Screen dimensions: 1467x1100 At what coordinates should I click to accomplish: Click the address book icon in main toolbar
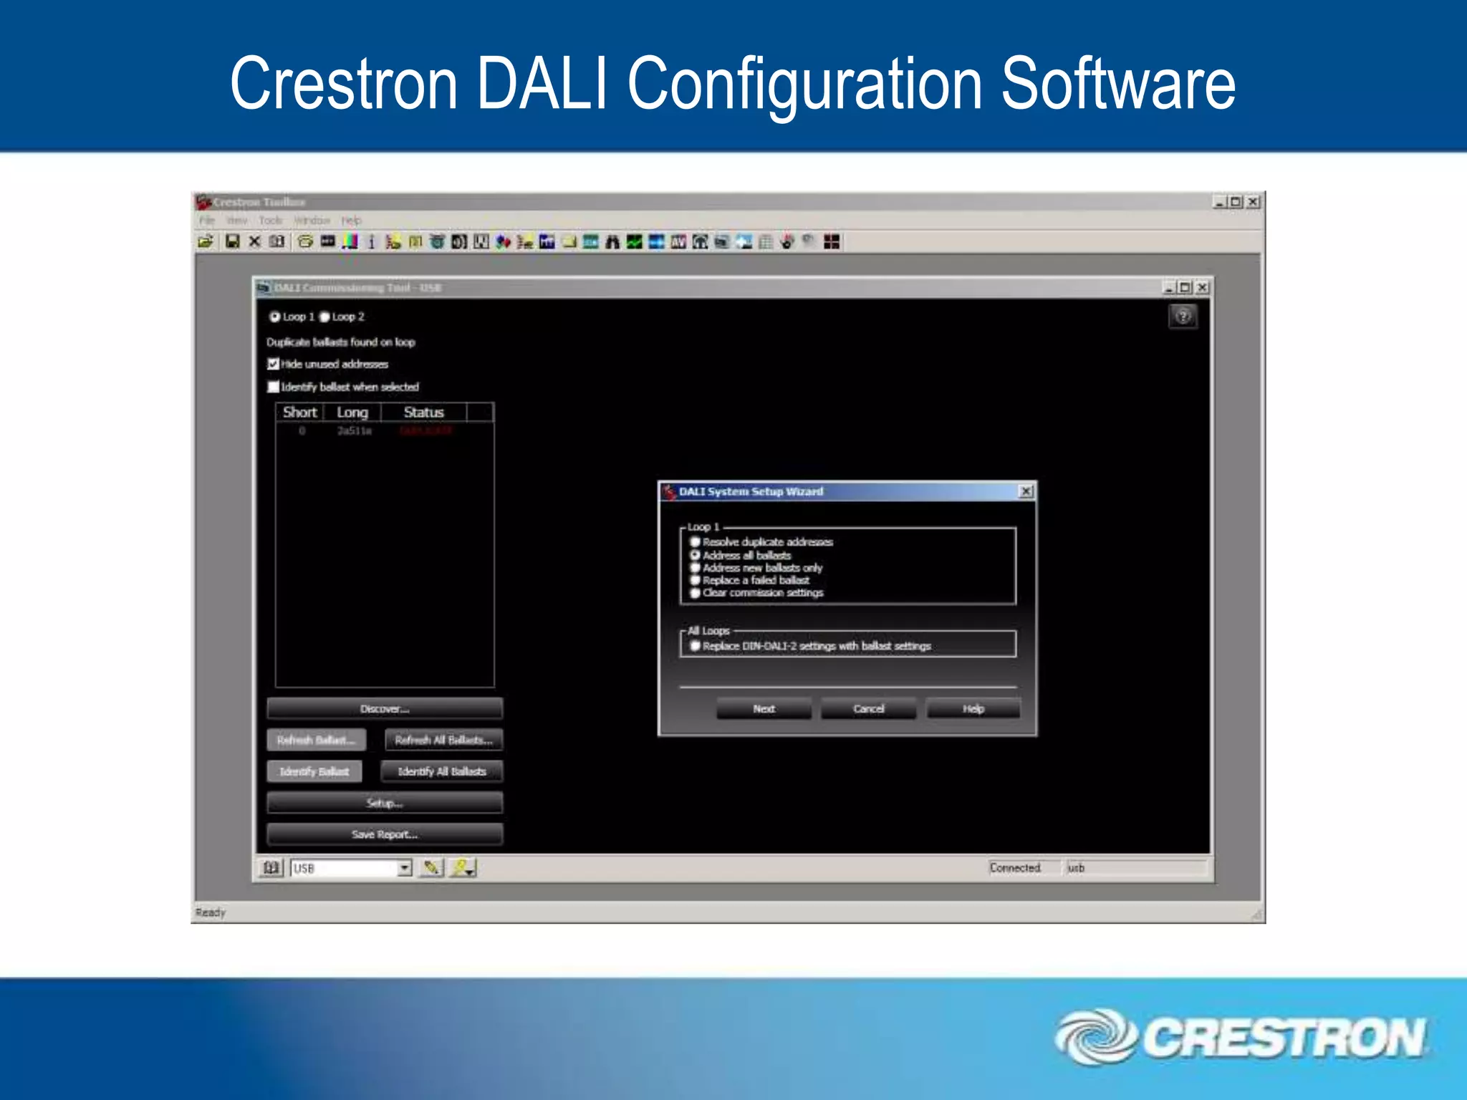click(277, 242)
